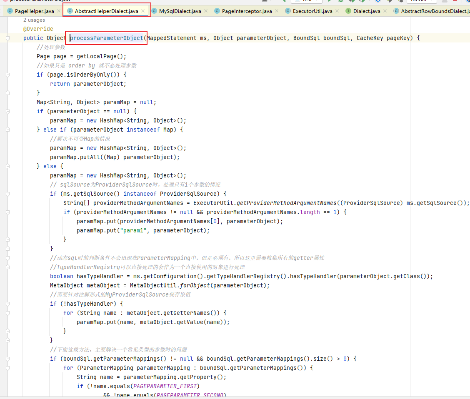Switch to the PageHelper.java tab
470x399 pixels.
pos(34,11)
